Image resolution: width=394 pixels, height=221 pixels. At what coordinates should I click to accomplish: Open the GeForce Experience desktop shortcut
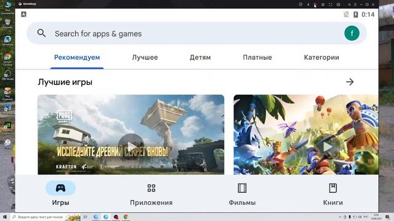click(7, 128)
